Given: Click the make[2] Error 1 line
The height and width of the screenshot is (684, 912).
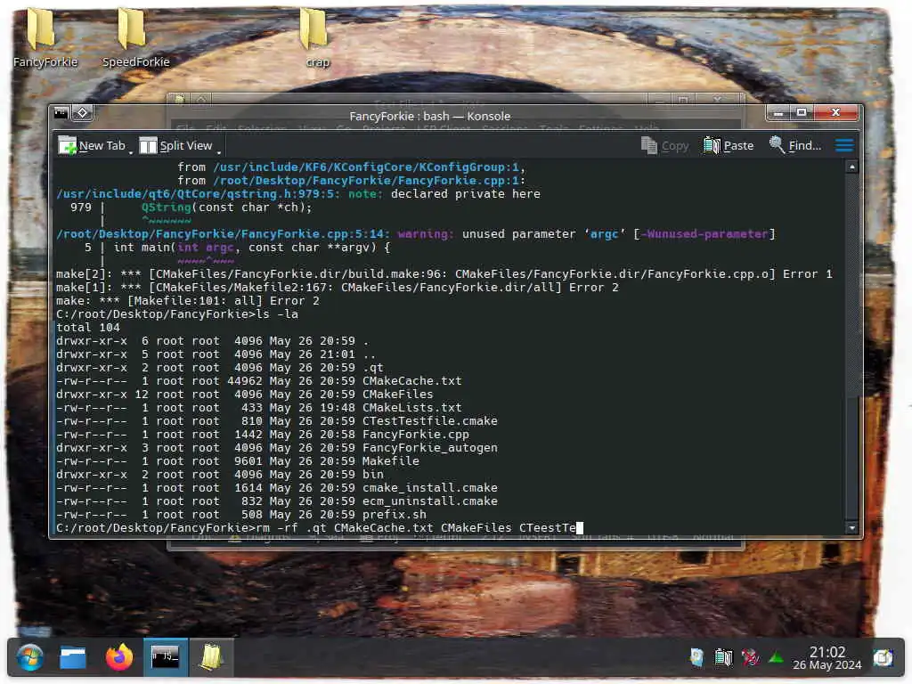Looking at the screenshot, I should click(x=444, y=274).
